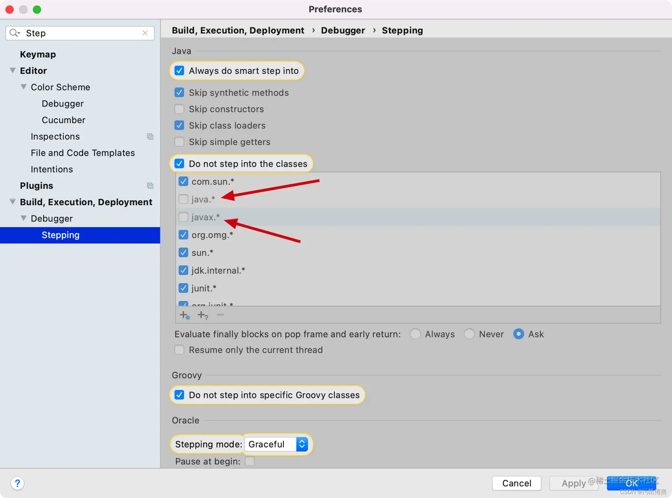672x498 pixels.
Task: Select the Never radio option
Action: click(469, 334)
